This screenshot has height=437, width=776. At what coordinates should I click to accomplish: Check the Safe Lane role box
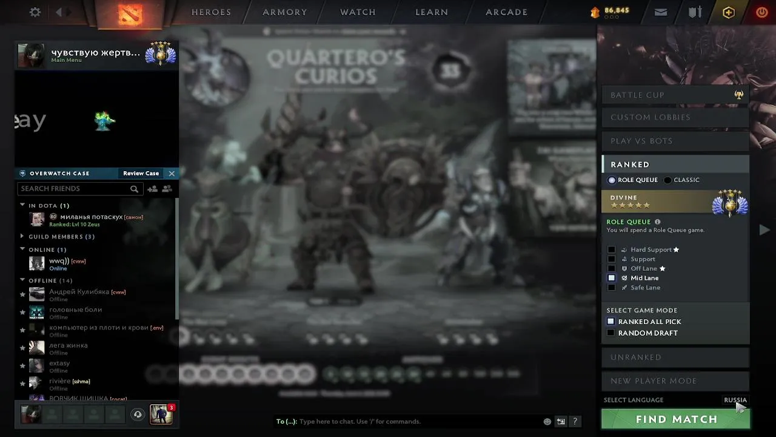click(x=611, y=288)
